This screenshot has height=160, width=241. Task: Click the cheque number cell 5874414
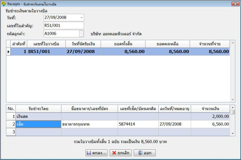(137, 124)
